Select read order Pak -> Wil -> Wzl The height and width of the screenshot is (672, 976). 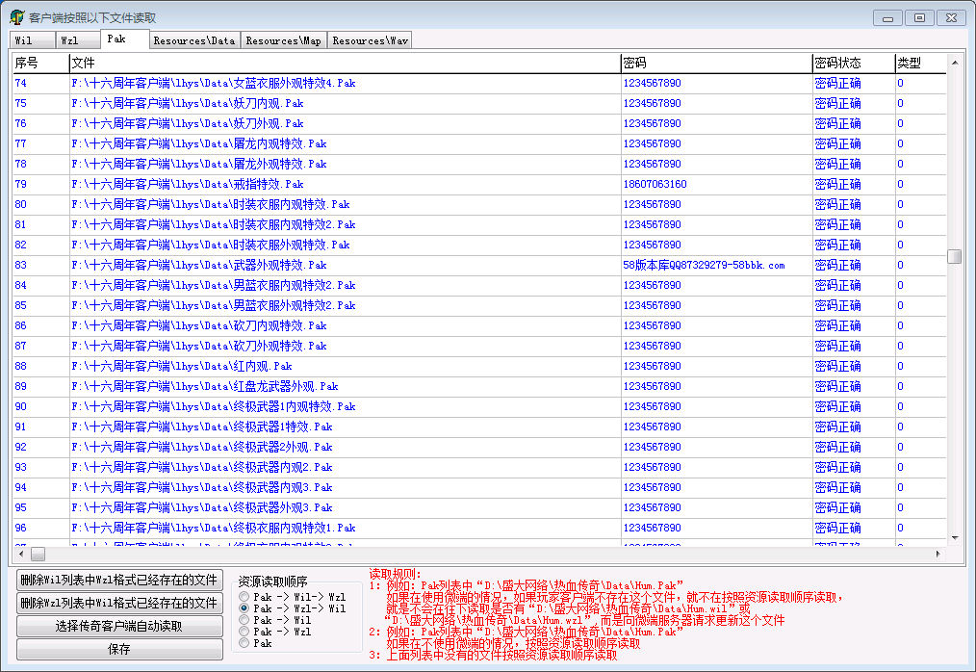244,597
